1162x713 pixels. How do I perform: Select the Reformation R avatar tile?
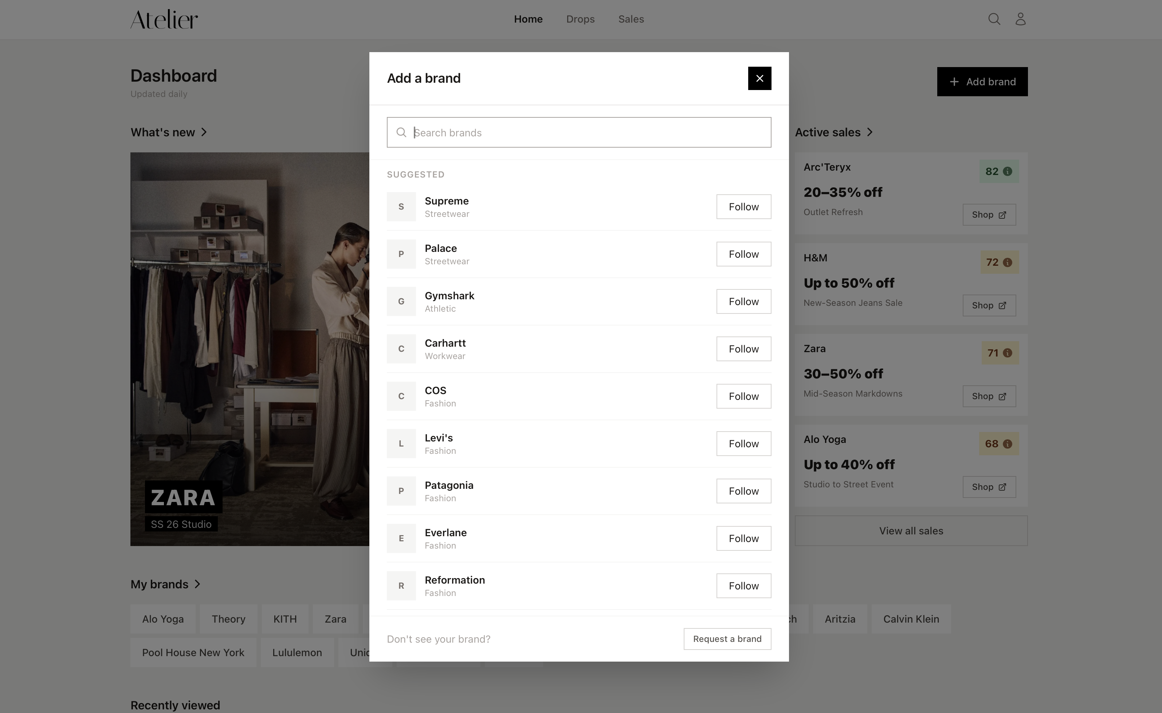click(401, 586)
